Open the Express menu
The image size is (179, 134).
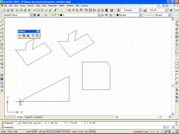click(84, 6)
